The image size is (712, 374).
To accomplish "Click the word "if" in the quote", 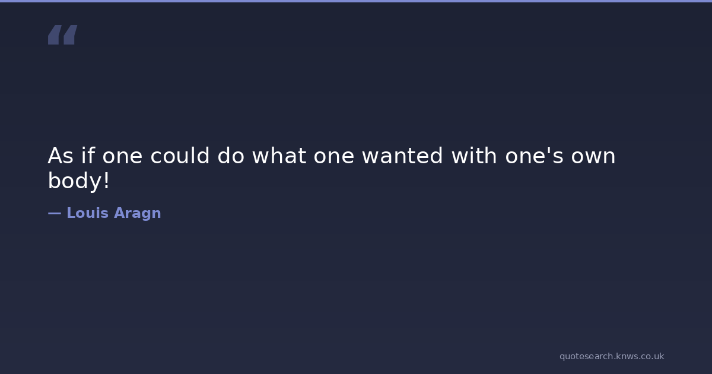I will (88, 156).
